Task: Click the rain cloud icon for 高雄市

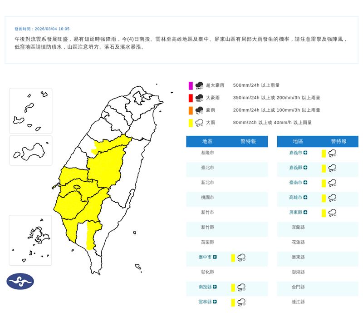Action: (333, 198)
